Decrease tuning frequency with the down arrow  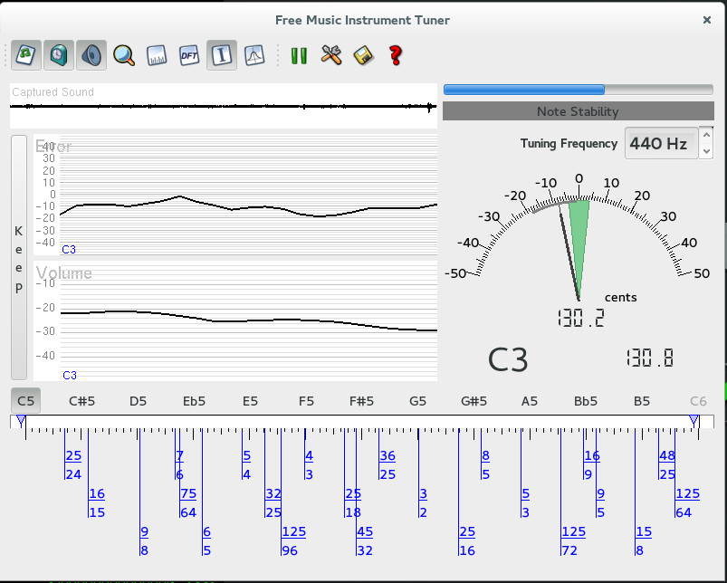(706, 150)
